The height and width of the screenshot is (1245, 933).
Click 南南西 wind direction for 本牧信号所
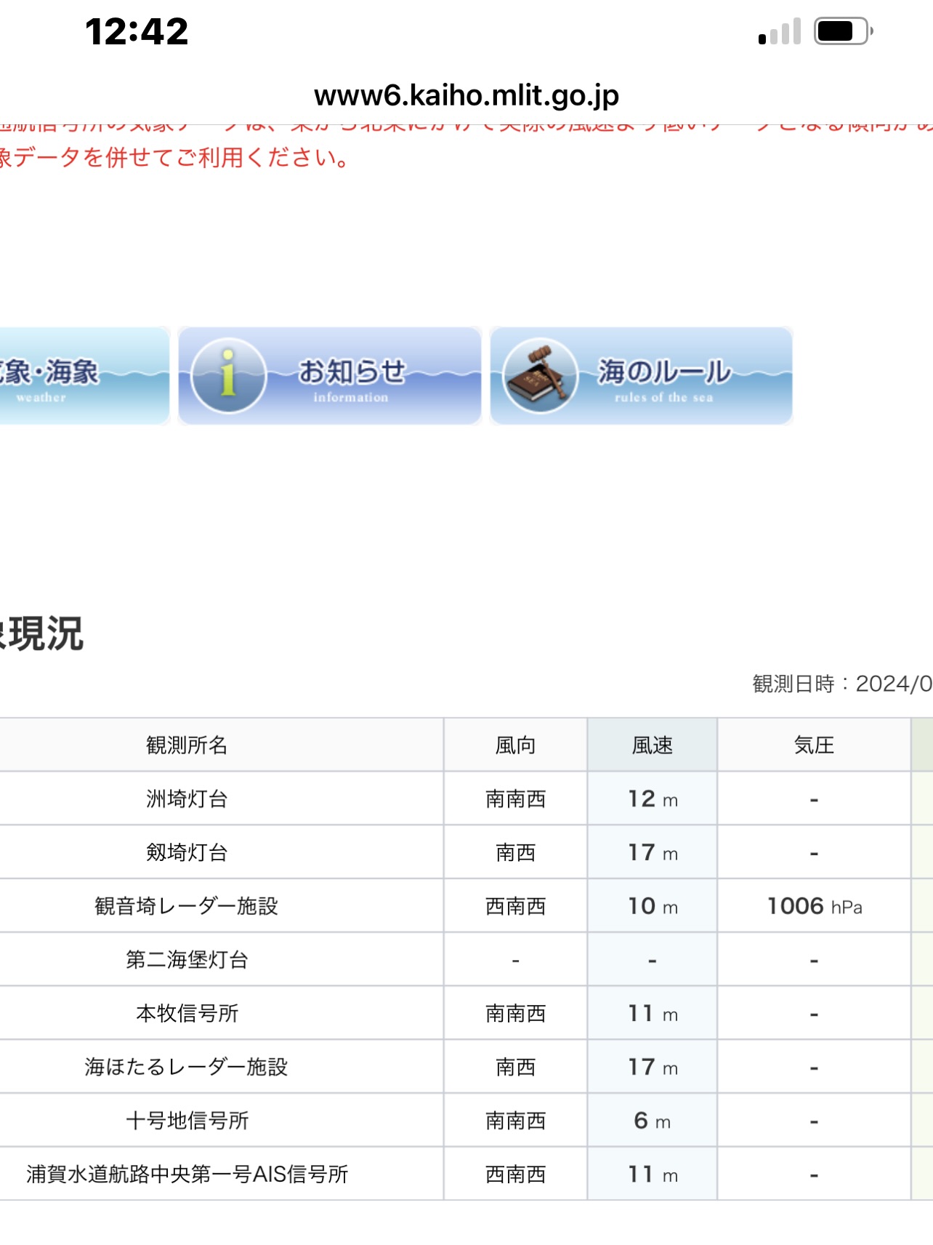(x=515, y=1013)
